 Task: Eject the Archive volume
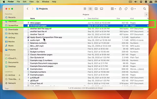pyautogui.click(x=19, y=75)
